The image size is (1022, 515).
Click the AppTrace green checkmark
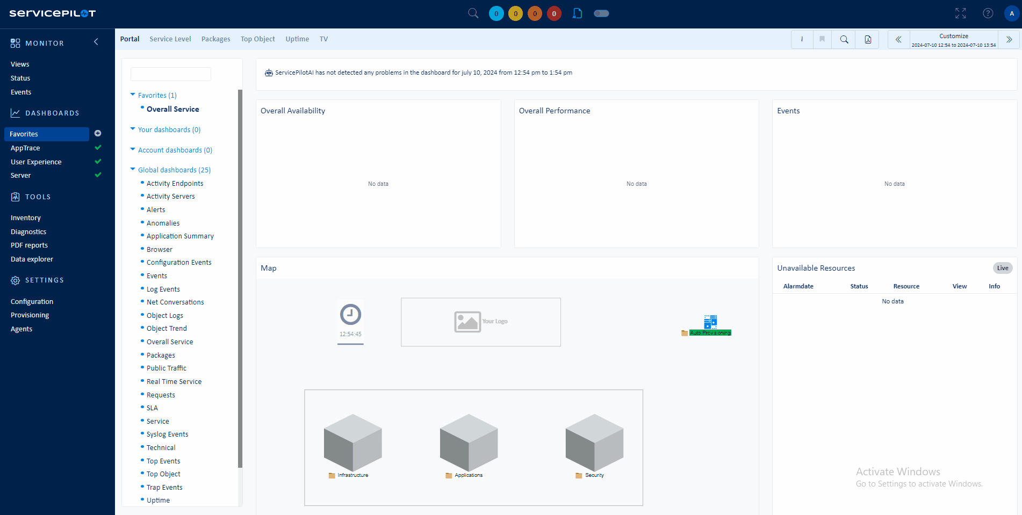coord(98,147)
